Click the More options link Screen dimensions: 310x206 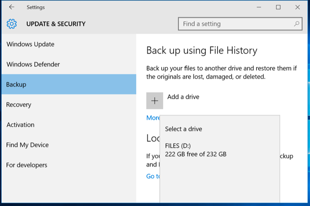coord(153,118)
